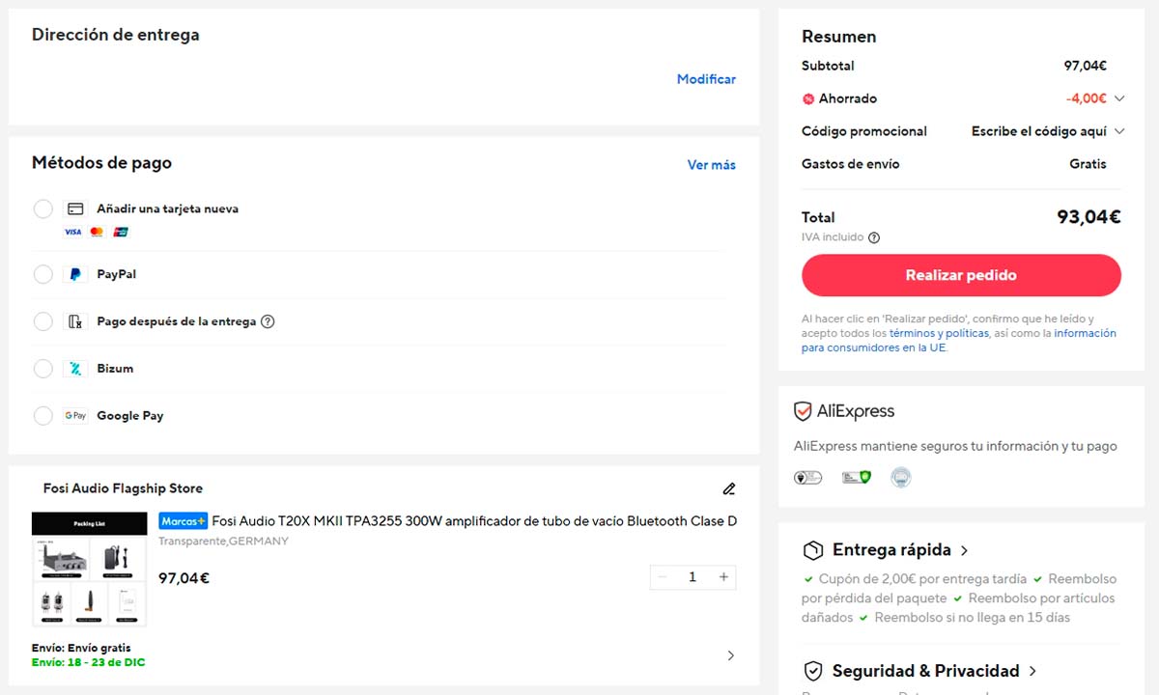Increase item quantity with plus button
The width and height of the screenshot is (1159, 695).
(723, 577)
